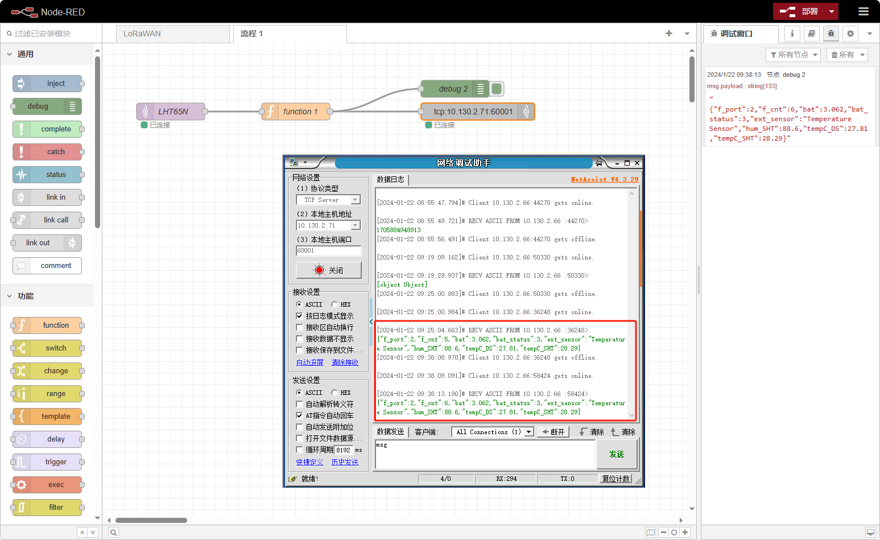Select the function 1 node on canvas
The height and width of the screenshot is (540, 880).
pos(296,112)
